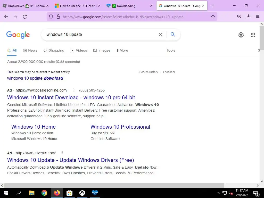Click phone number (888) 505-4255
The width and height of the screenshot is (264, 198).
click(92, 90)
